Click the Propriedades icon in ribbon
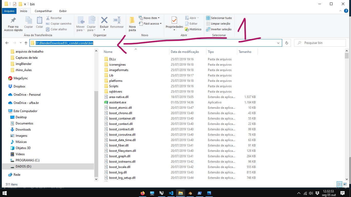Viewport: 351px width, 197px height. click(174, 21)
